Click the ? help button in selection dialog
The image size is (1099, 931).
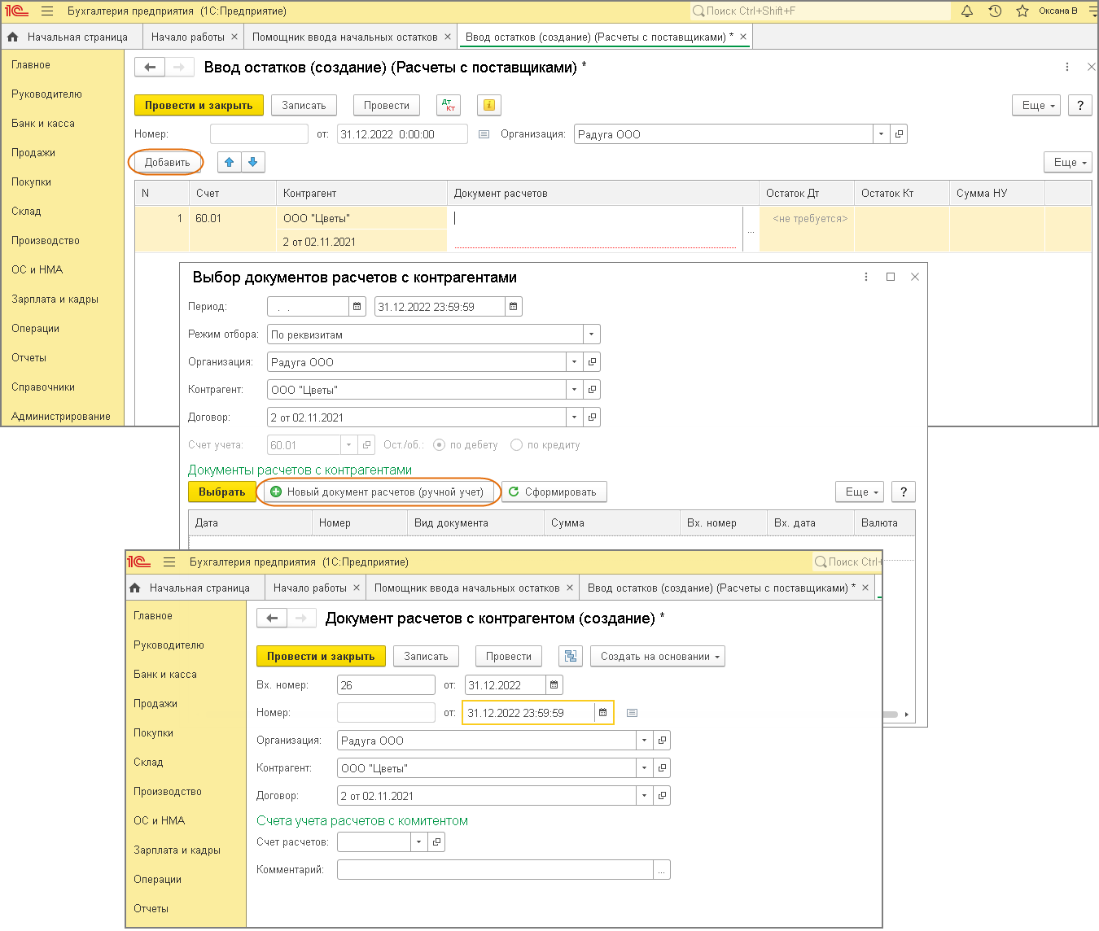coord(904,492)
